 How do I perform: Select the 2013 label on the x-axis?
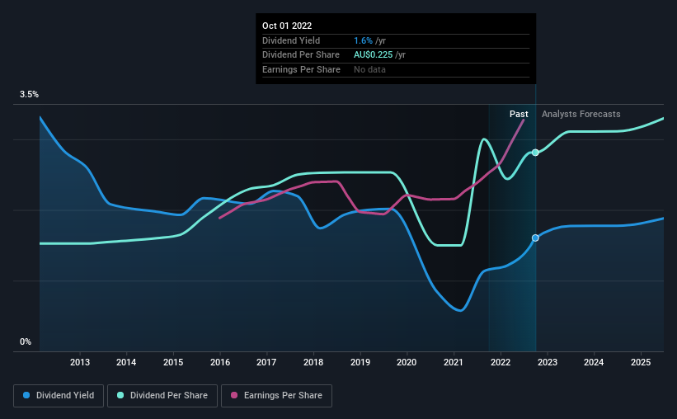pos(80,363)
